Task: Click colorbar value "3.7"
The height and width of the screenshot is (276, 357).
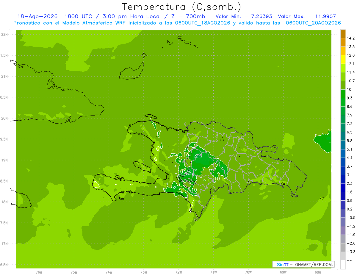Action: click(350, 166)
